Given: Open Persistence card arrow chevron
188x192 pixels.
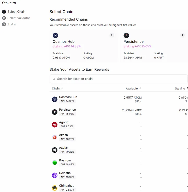Looking at the screenshot, I should pyautogui.click(x=182, y=35).
